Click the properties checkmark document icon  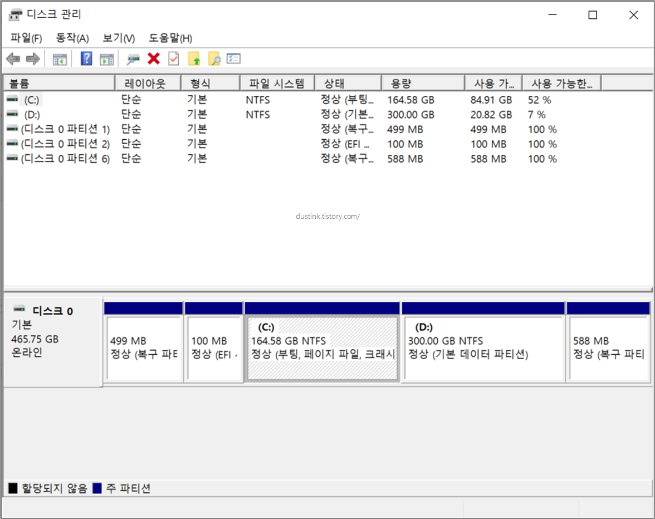(174, 59)
